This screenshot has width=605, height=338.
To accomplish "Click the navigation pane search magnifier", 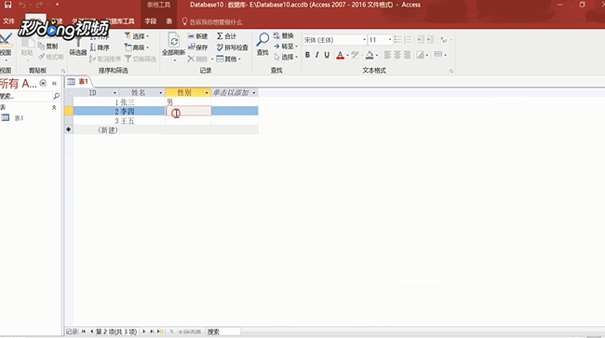I will point(57,96).
